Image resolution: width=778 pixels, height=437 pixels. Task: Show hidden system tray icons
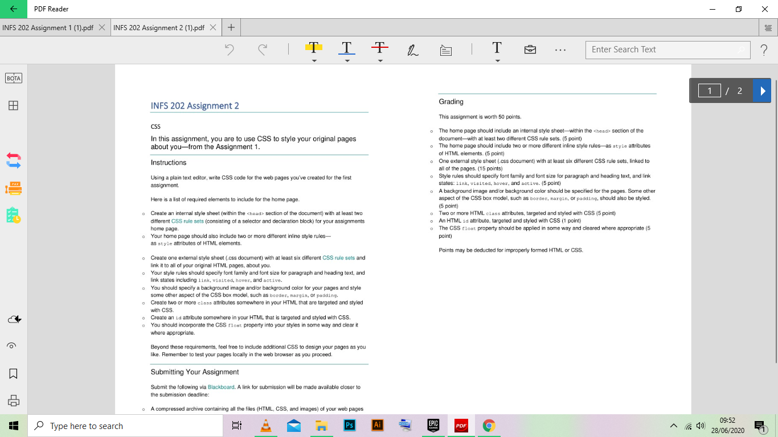[674, 426]
